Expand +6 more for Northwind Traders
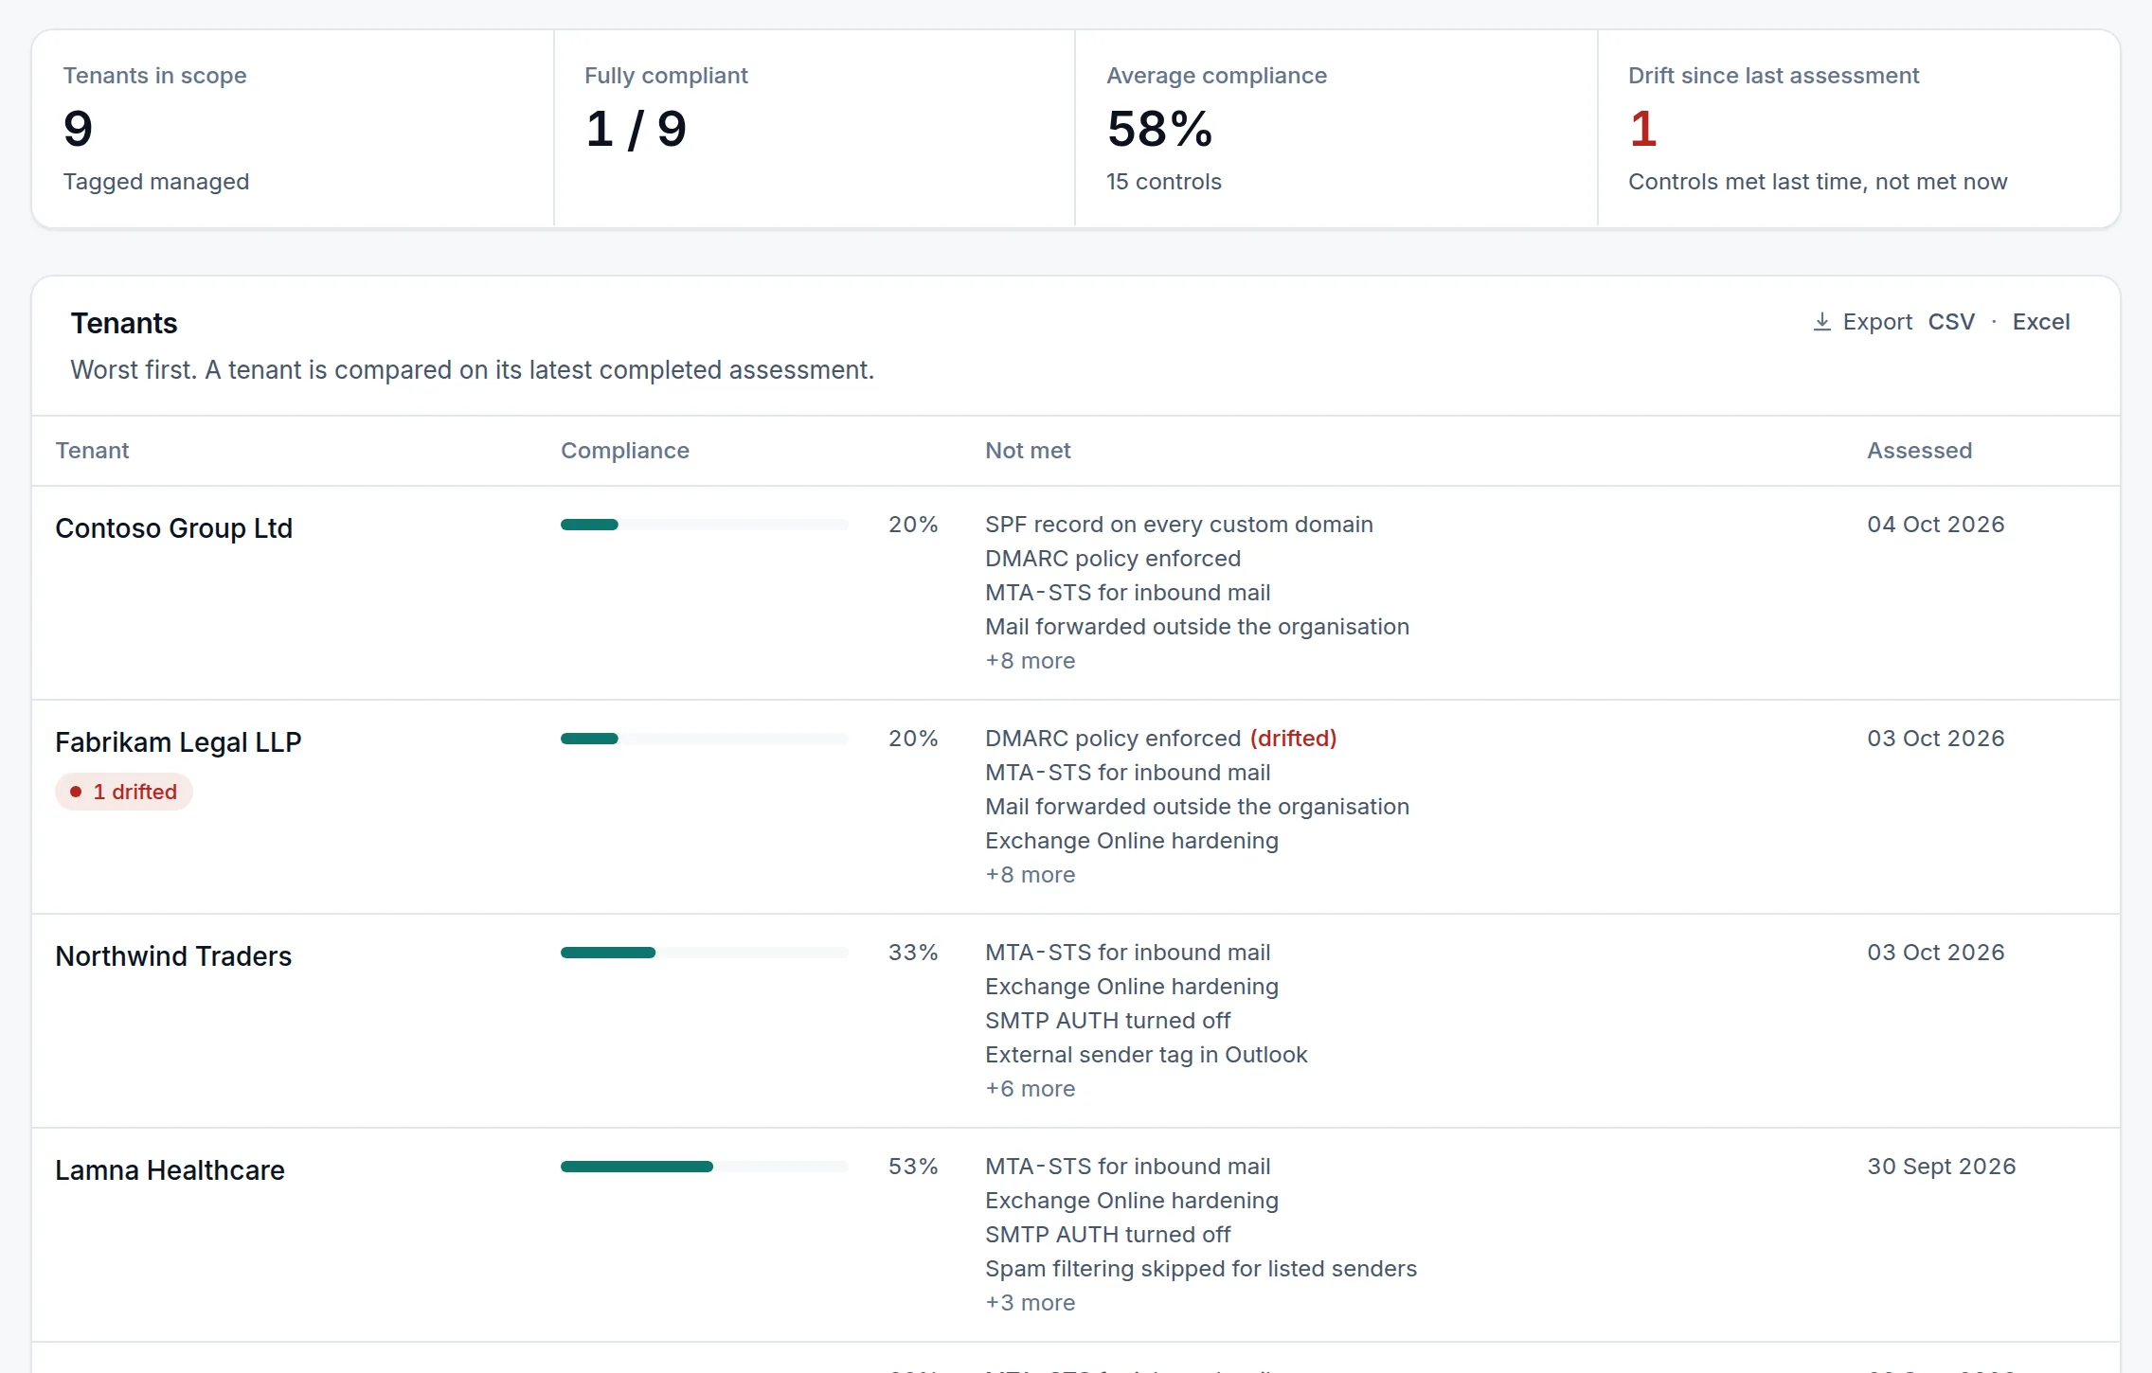The width and height of the screenshot is (2152, 1373). (x=1030, y=1089)
